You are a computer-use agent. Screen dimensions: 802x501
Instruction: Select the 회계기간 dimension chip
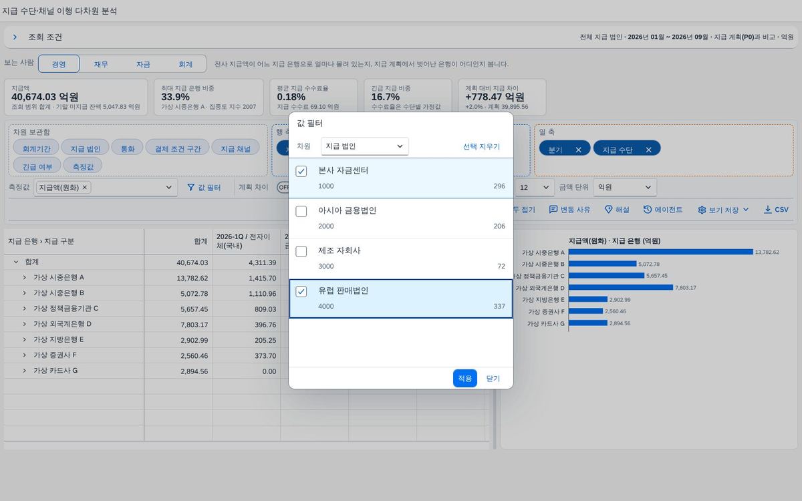point(37,148)
